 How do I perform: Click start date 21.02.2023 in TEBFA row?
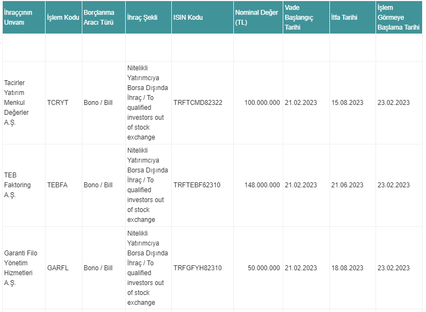click(301, 185)
